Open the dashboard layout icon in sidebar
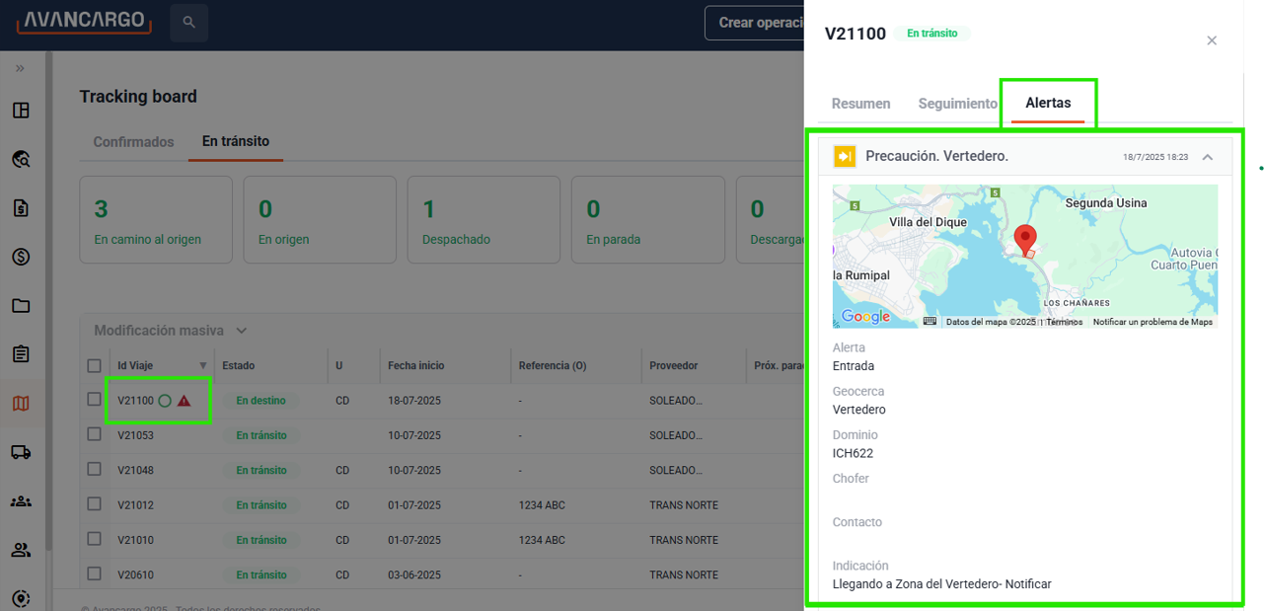The width and height of the screenshot is (1265, 611). tap(21, 111)
